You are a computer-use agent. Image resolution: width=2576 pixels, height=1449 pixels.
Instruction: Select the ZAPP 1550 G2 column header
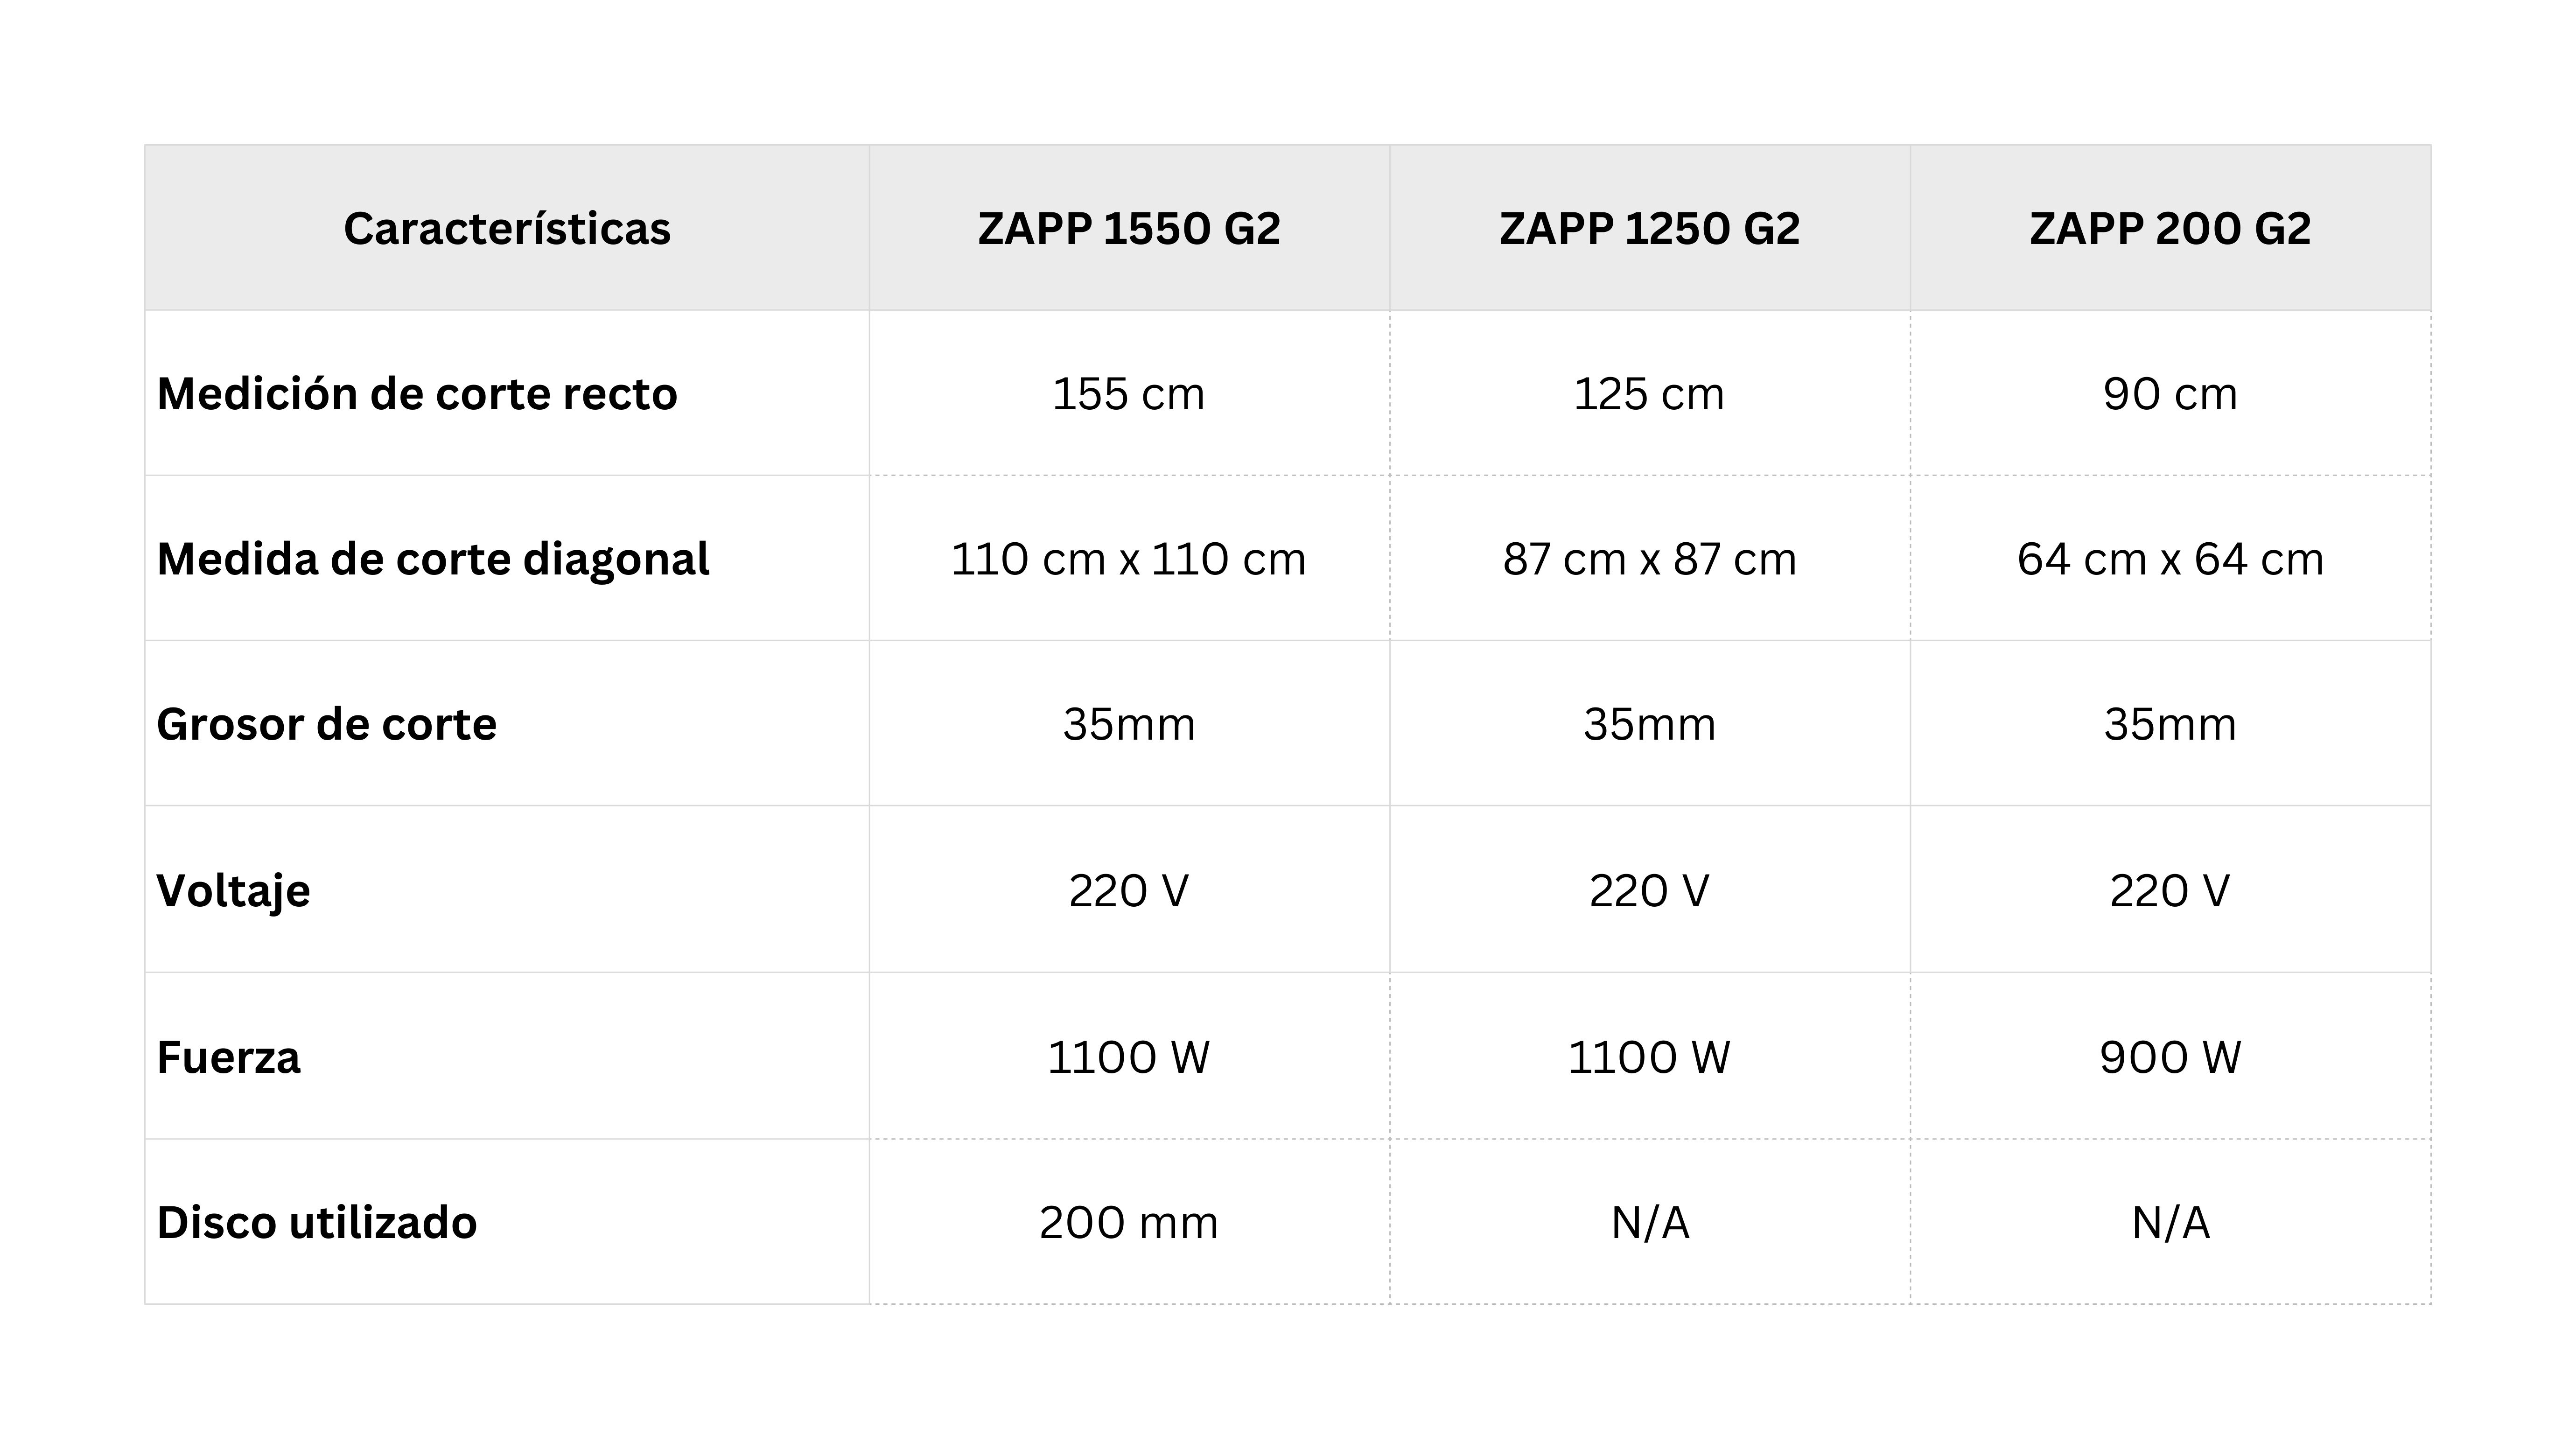1128,228
